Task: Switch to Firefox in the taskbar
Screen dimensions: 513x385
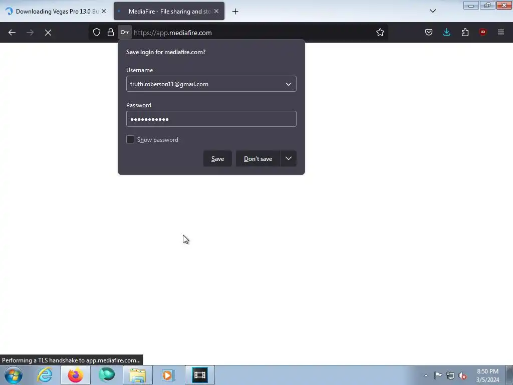Action: 76,375
